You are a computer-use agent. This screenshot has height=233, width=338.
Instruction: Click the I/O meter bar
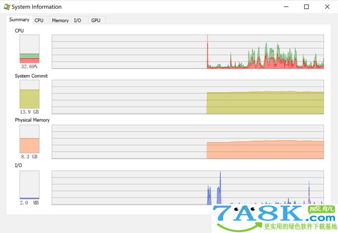29,185
